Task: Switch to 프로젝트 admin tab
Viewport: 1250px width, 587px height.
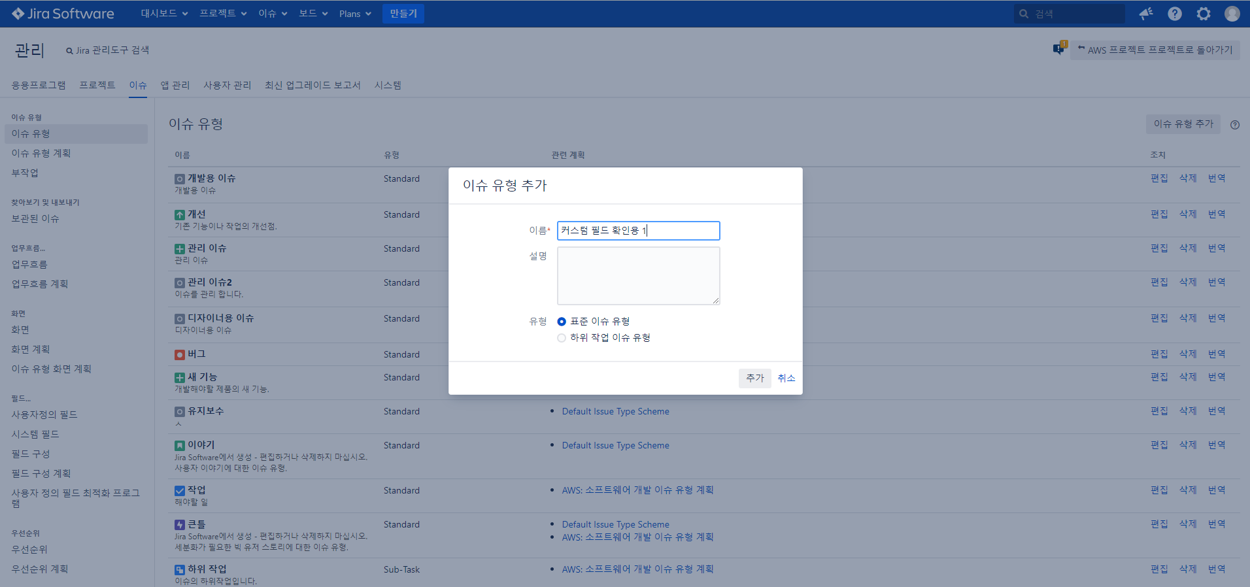Action: [97, 86]
